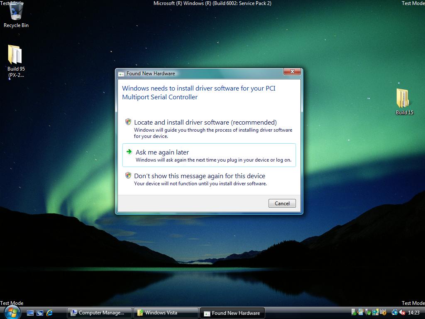
Task: Click the Switch Between Windows quick launch icon
Action: click(x=39, y=313)
